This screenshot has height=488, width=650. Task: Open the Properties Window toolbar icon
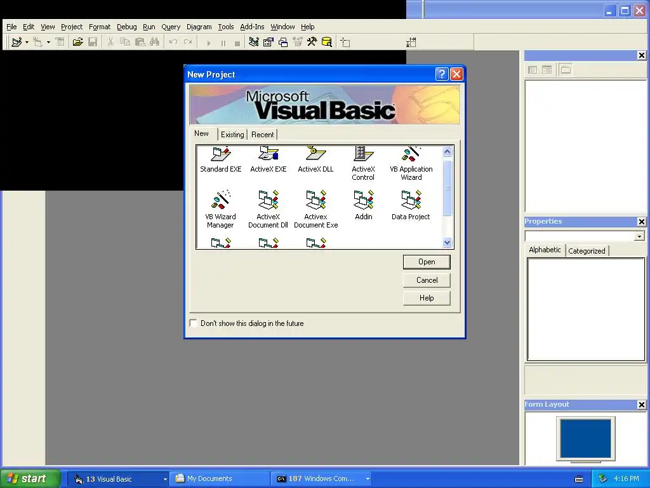[269, 42]
